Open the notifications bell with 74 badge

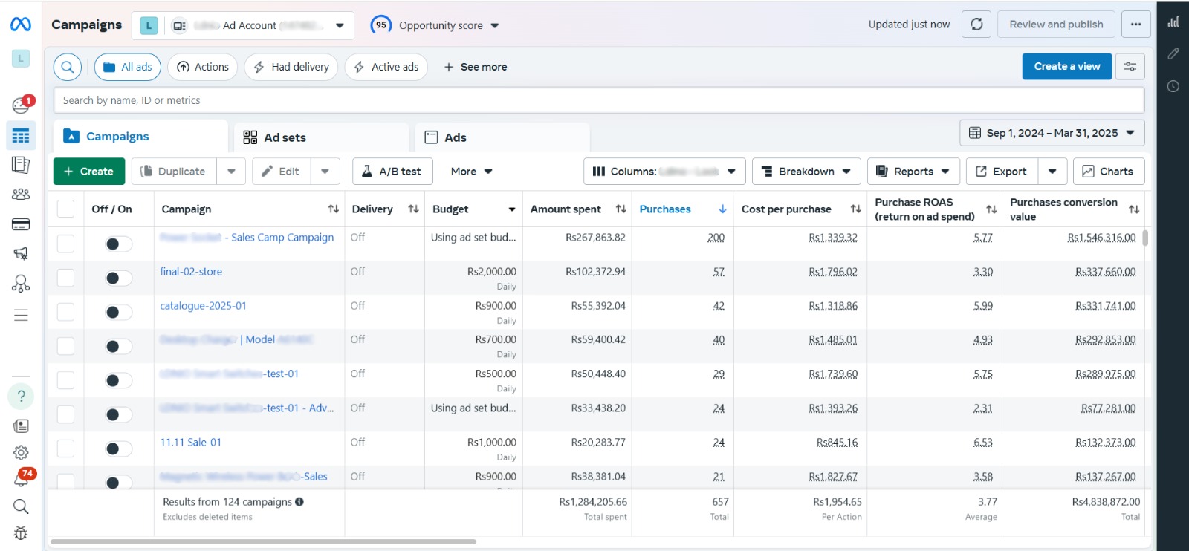pyautogui.click(x=21, y=480)
